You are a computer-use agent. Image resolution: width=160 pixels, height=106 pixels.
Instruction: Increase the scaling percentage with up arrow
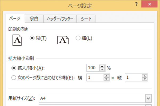[102, 66]
